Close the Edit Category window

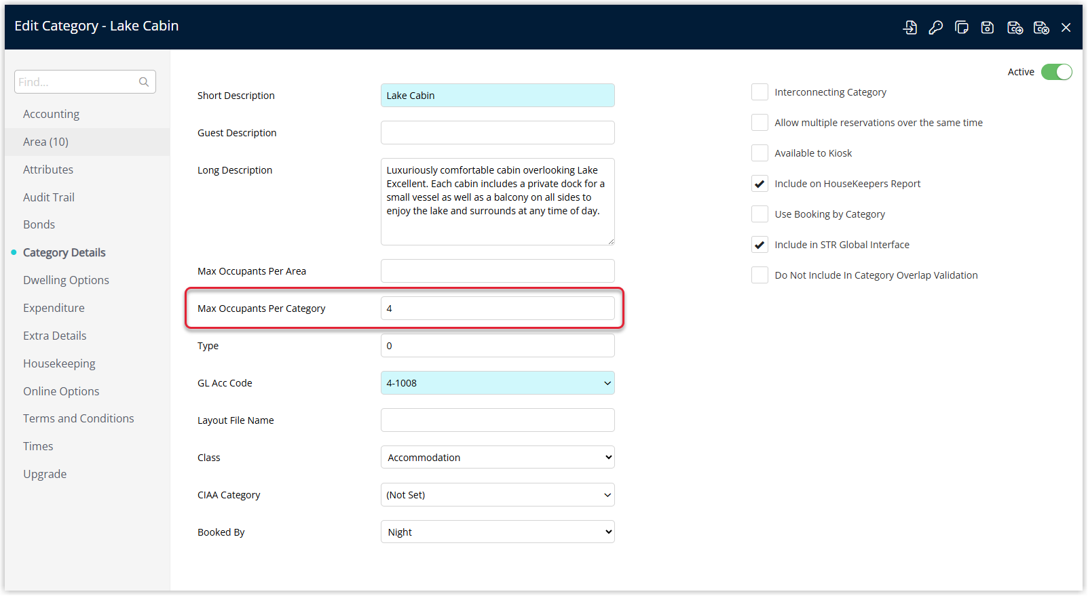pos(1066,27)
